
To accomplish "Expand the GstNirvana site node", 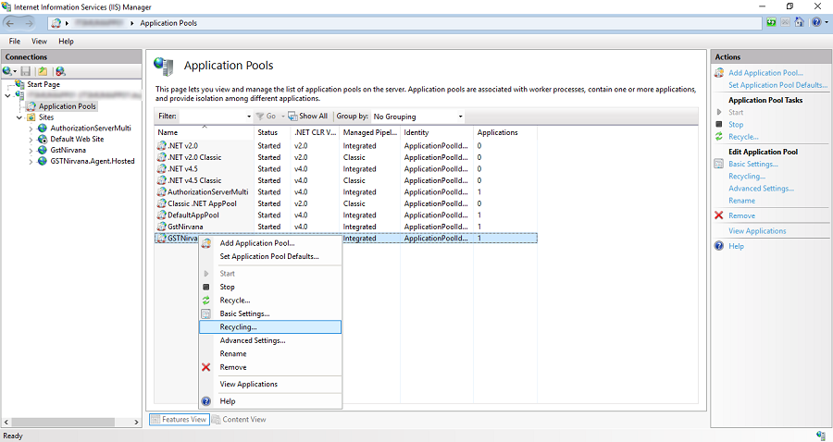I will pos(31,151).
